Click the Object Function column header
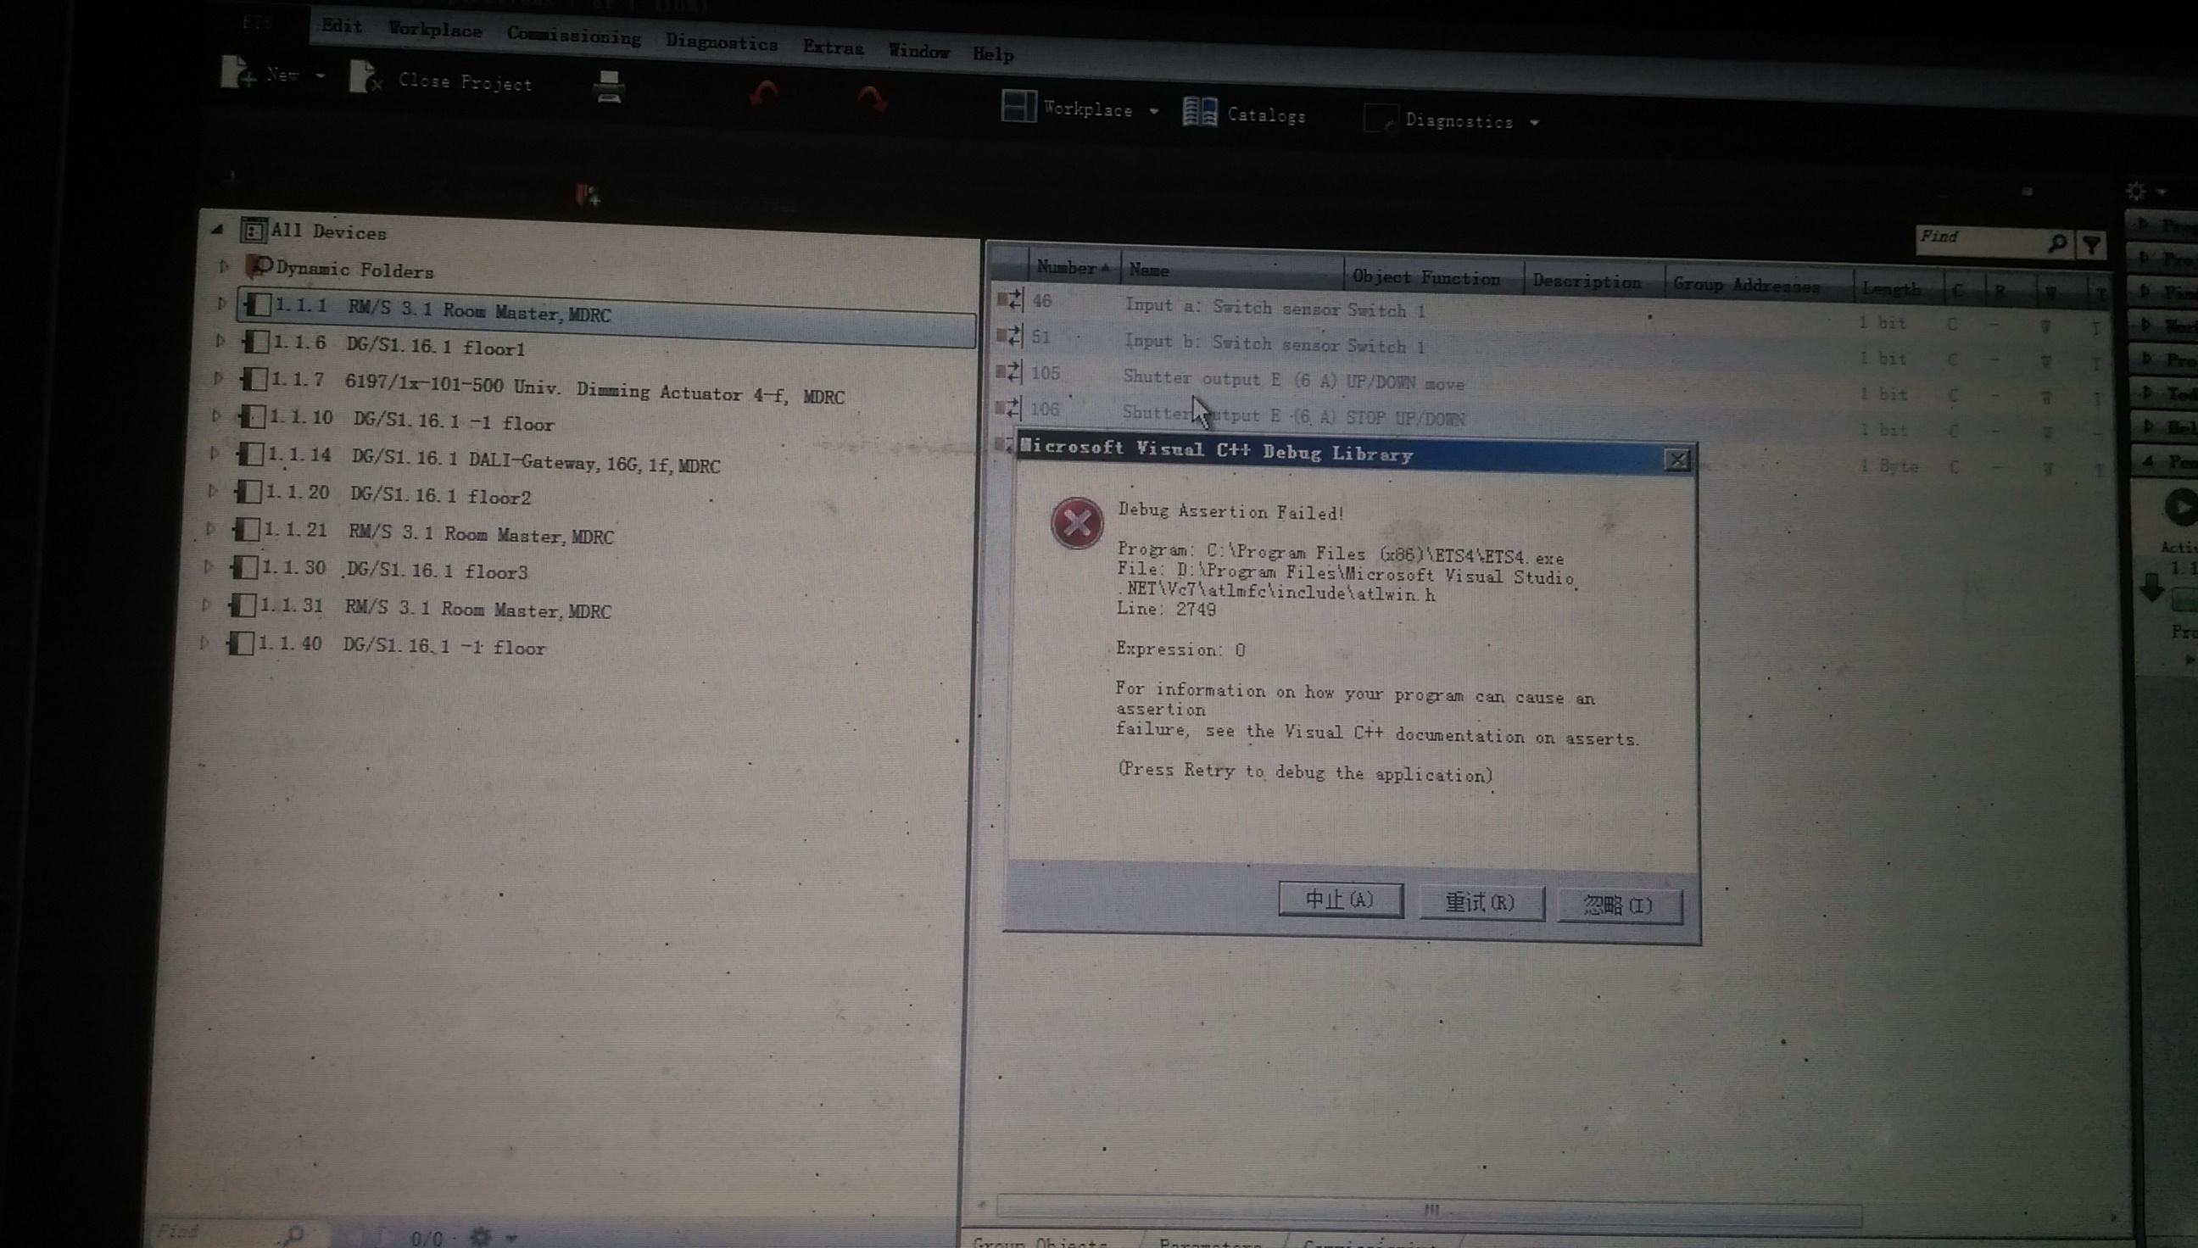The height and width of the screenshot is (1248, 2198). click(1431, 278)
